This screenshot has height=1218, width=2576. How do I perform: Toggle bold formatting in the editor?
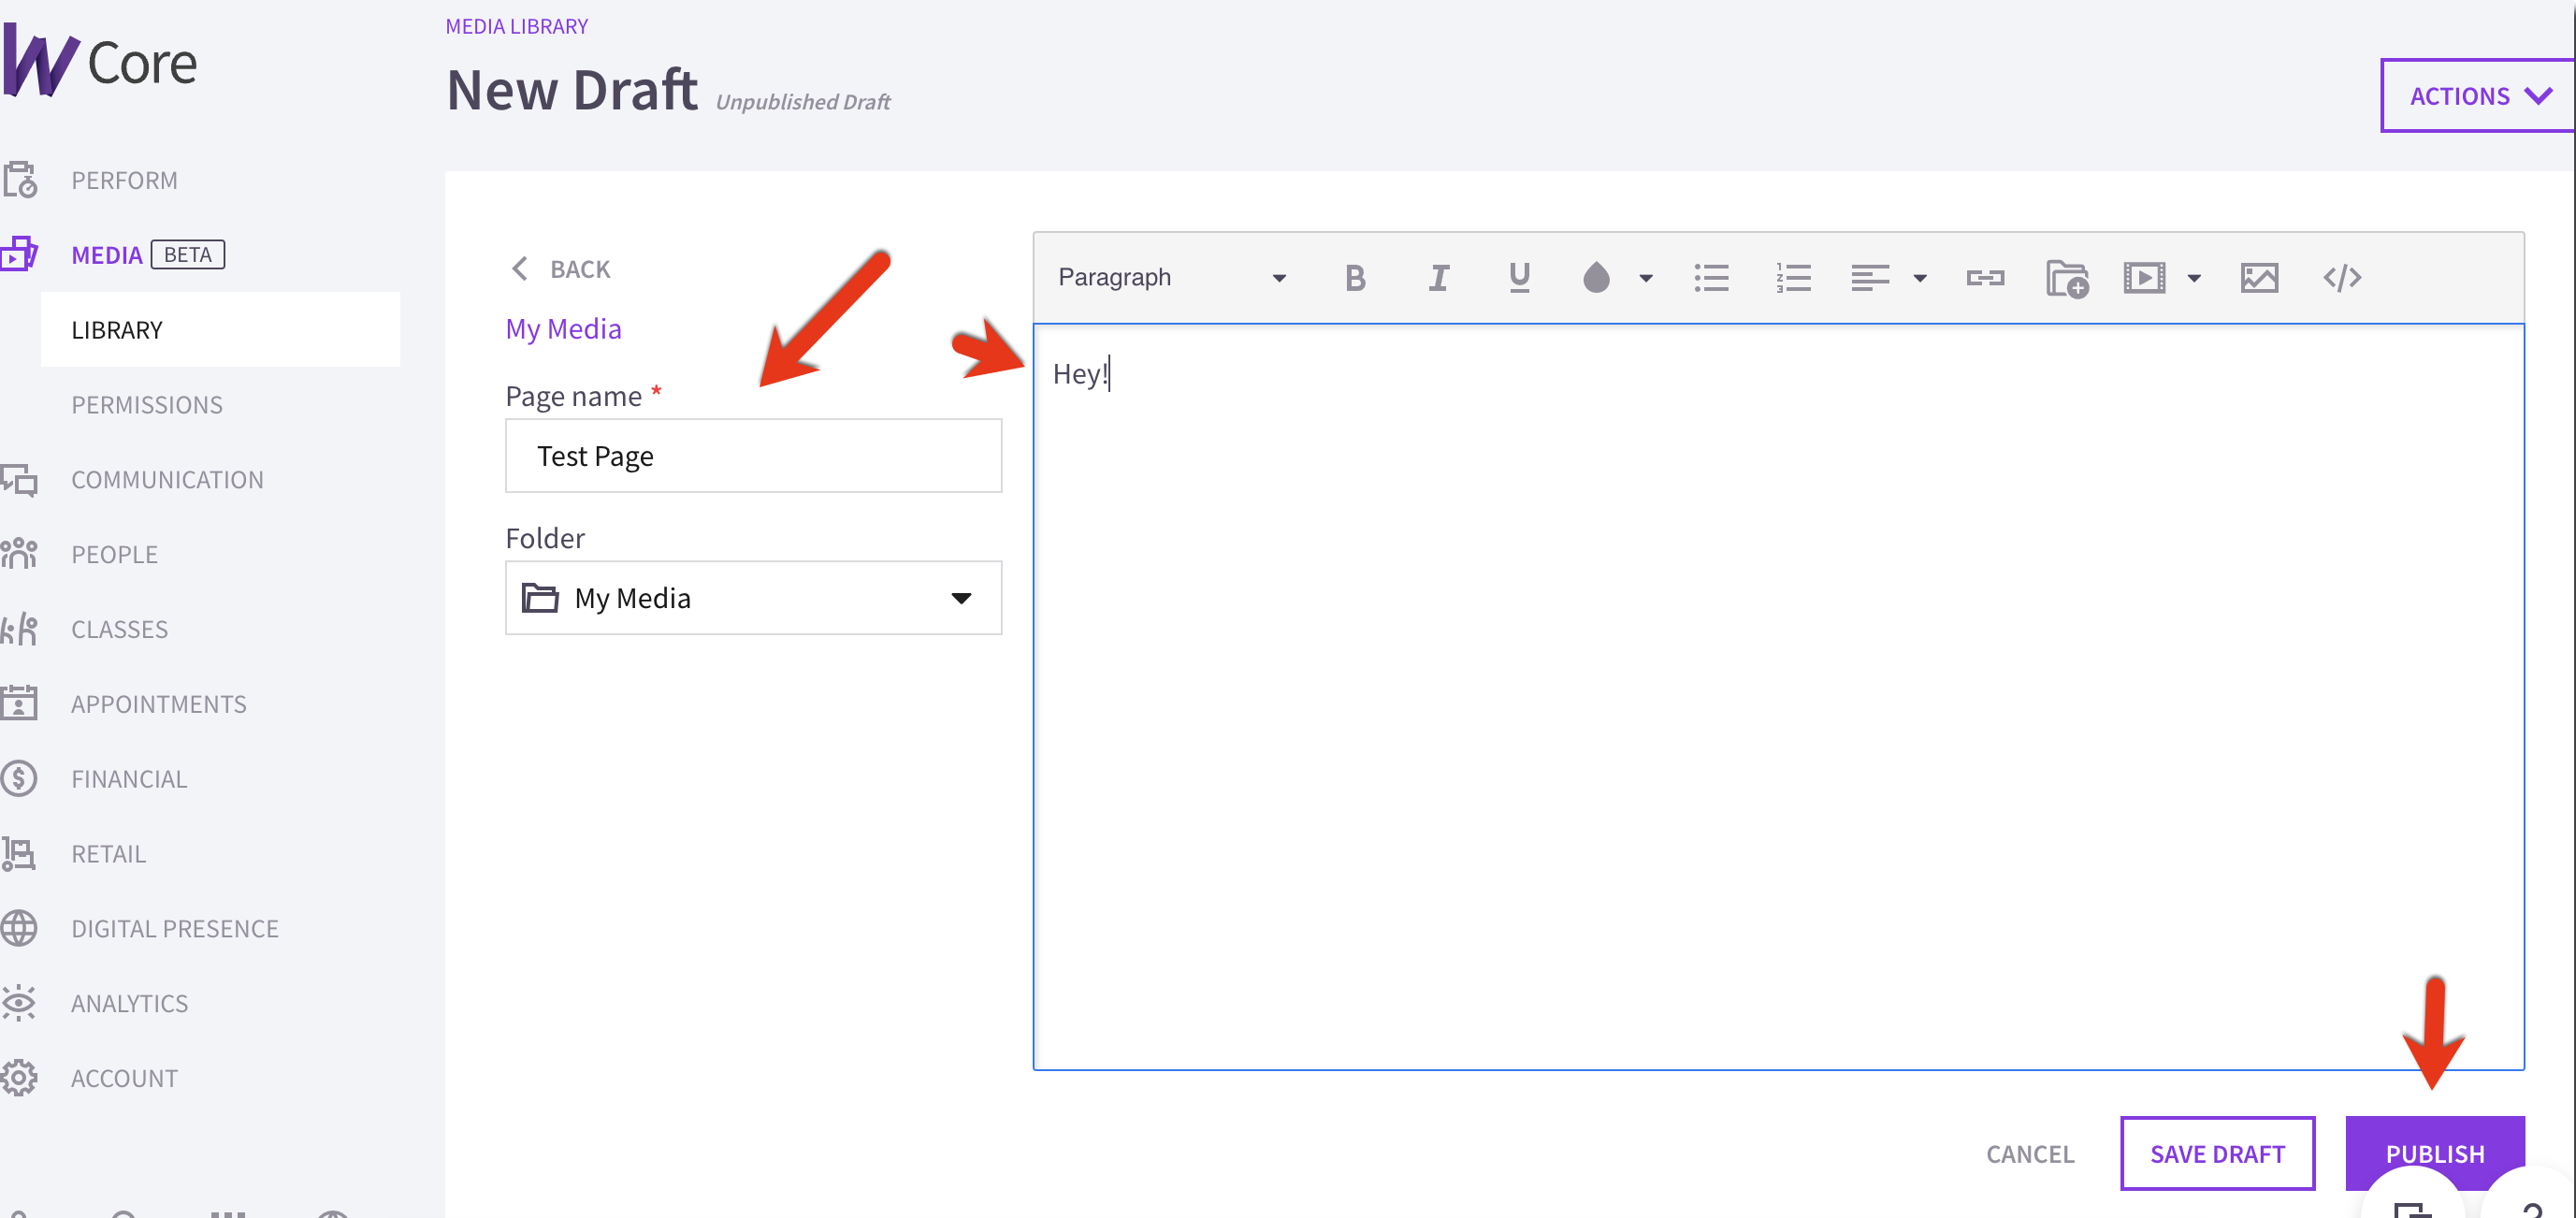[1355, 277]
